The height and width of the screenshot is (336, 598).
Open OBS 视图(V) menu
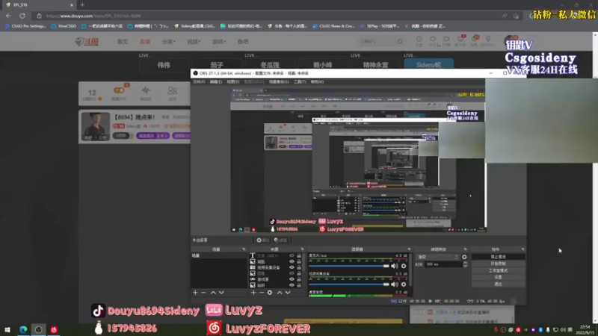point(233,82)
